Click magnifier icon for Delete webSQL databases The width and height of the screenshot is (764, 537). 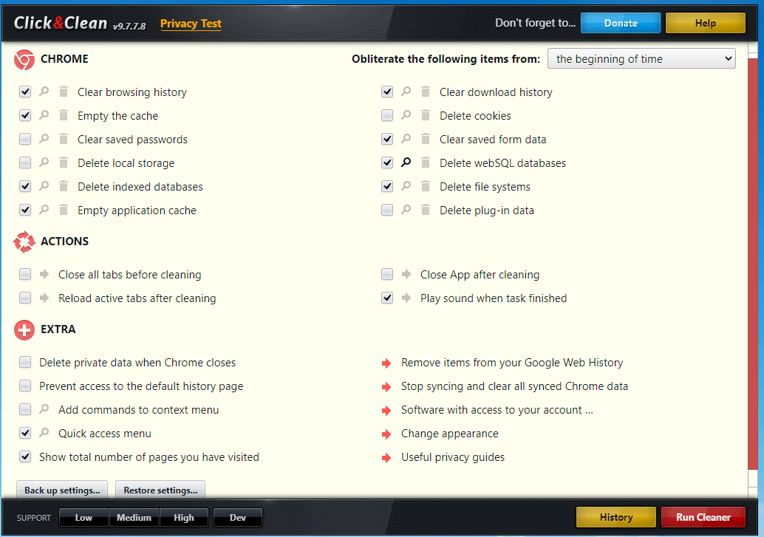406,163
